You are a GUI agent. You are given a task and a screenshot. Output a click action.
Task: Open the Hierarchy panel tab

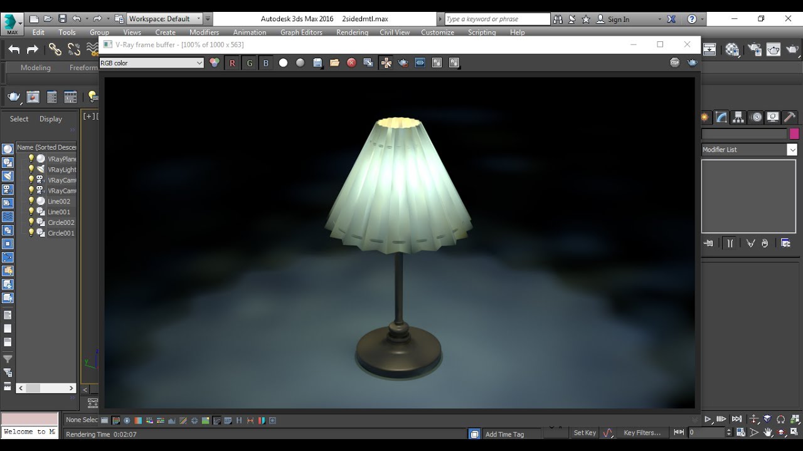pos(738,117)
